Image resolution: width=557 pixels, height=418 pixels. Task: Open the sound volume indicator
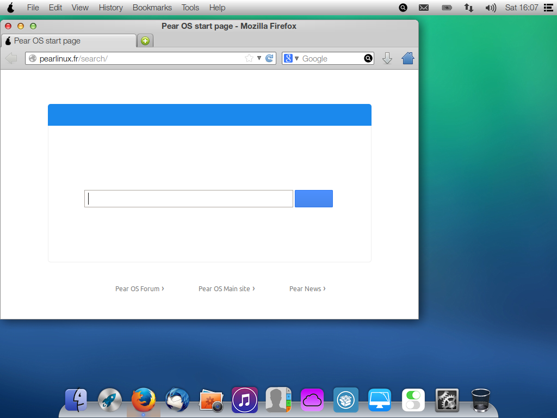click(x=491, y=8)
